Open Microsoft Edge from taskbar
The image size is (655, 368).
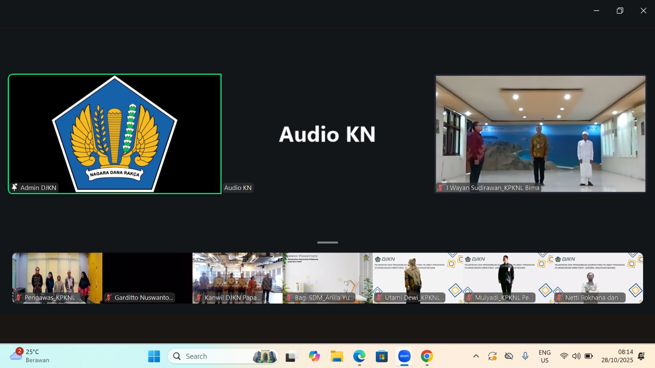359,356
